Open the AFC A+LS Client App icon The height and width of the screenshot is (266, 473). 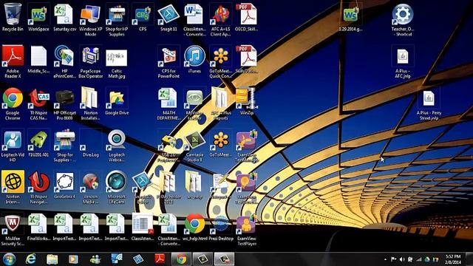click(x=221, y=20)
